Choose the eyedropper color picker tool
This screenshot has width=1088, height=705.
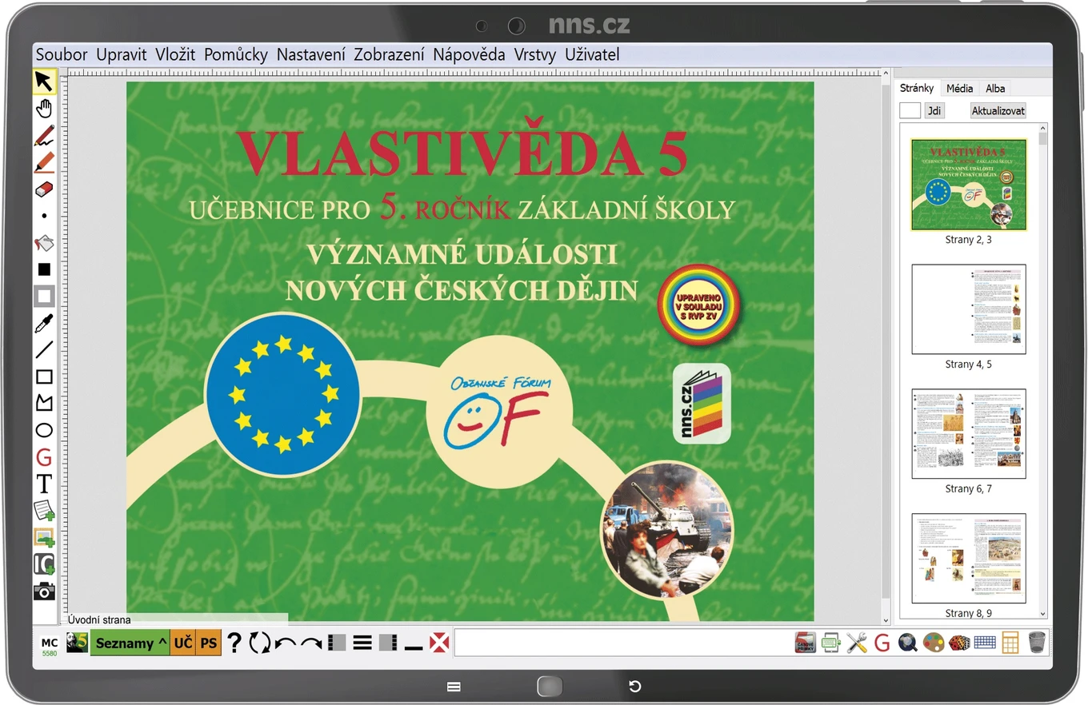pos(44,323)
